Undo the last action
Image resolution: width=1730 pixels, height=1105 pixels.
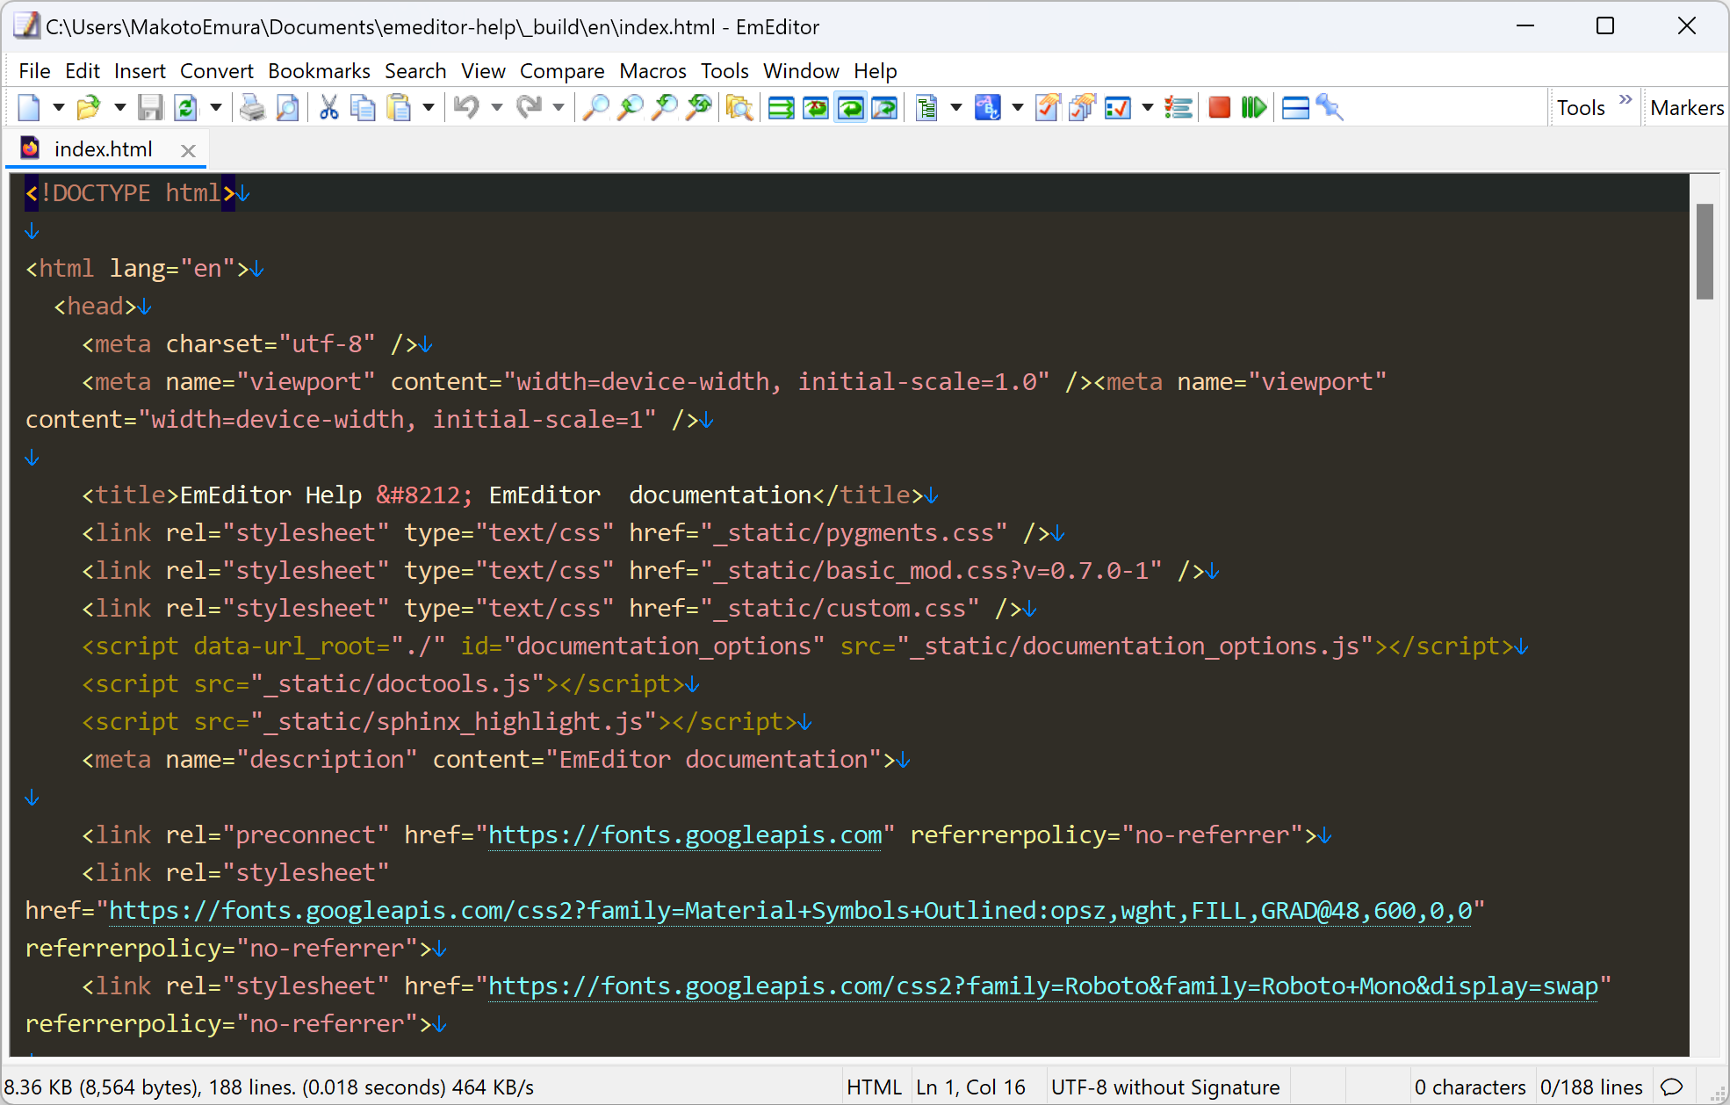point(466,108)
